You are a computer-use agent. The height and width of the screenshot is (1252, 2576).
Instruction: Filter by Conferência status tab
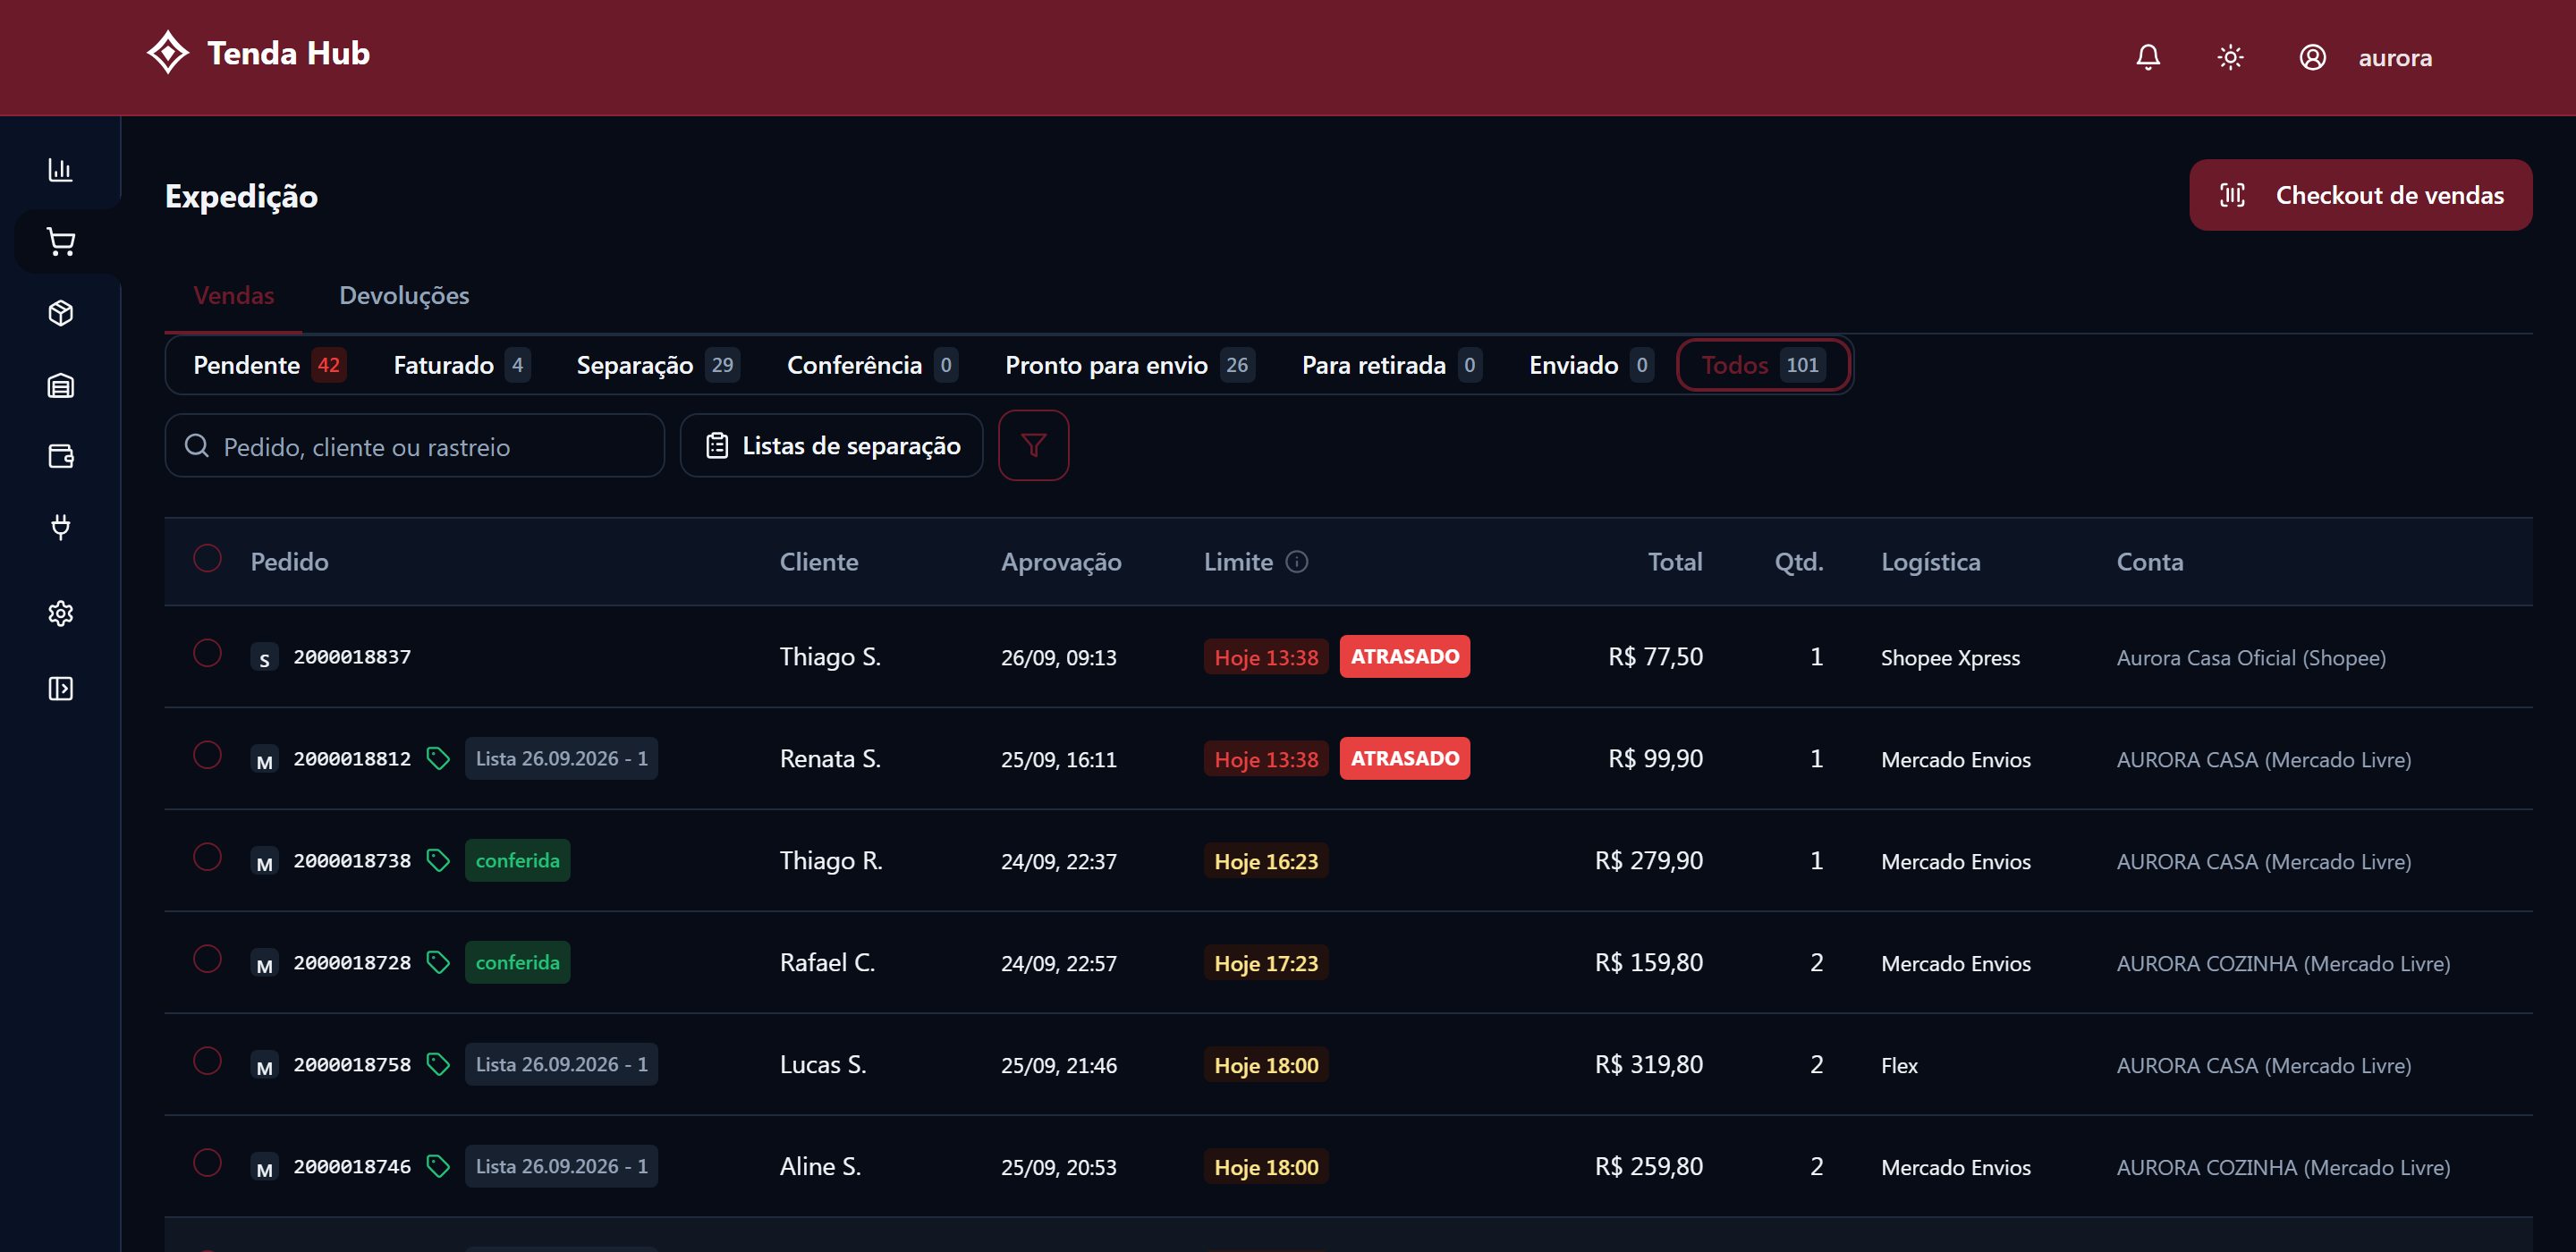(872, 365)
